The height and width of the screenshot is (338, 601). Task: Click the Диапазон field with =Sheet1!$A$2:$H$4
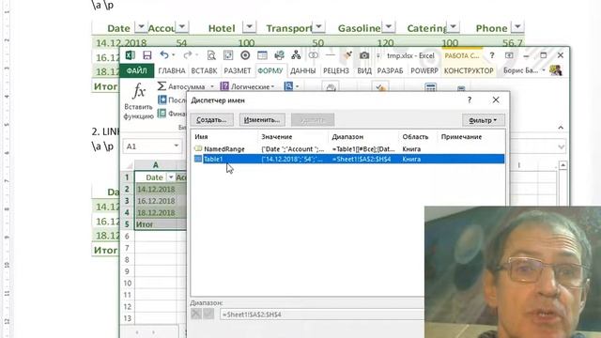coord(322,315)
